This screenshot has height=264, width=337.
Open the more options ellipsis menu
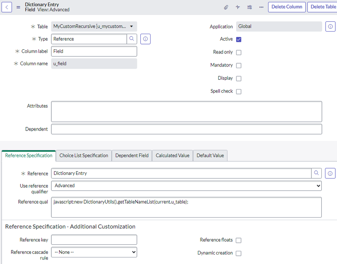tap(261, 7)
